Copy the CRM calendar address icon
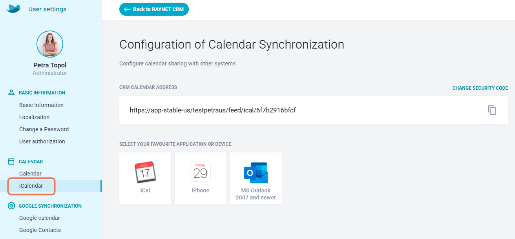This screenshot has height=239, width=515. coord(492,110)
